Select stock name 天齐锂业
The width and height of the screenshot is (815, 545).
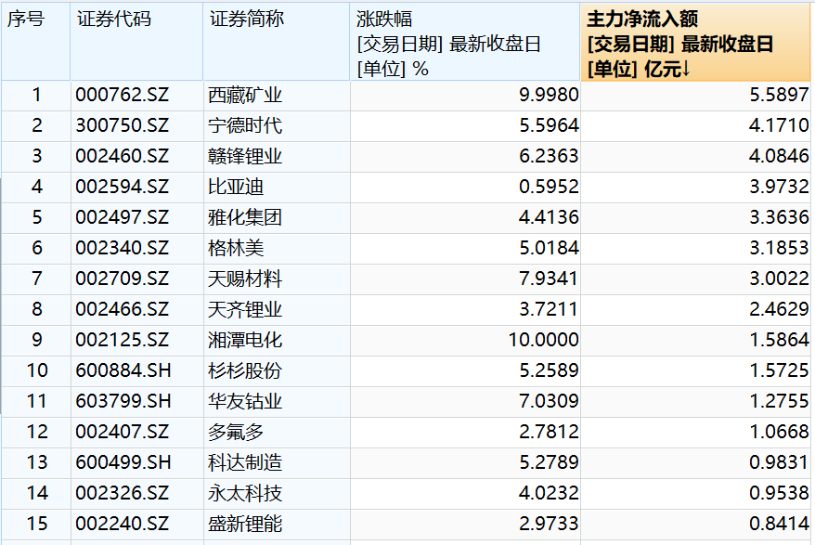245,310
